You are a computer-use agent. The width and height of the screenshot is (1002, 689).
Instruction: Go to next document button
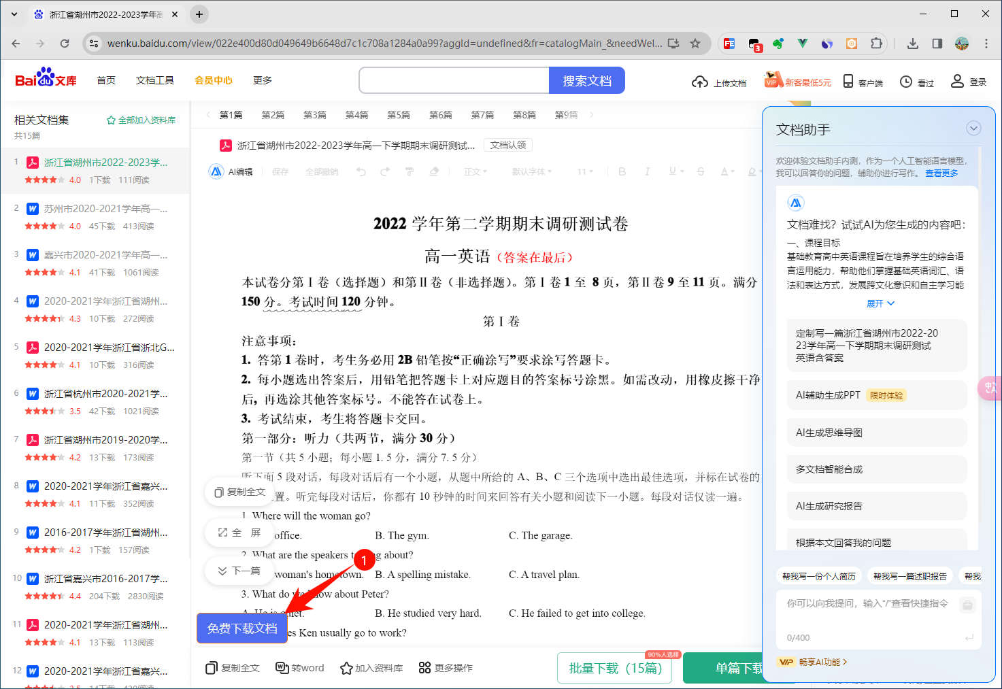coord(239,571)
